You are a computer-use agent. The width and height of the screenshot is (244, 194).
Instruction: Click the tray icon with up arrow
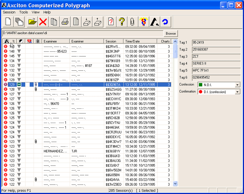pyautogui.click(x=98, y=22)
